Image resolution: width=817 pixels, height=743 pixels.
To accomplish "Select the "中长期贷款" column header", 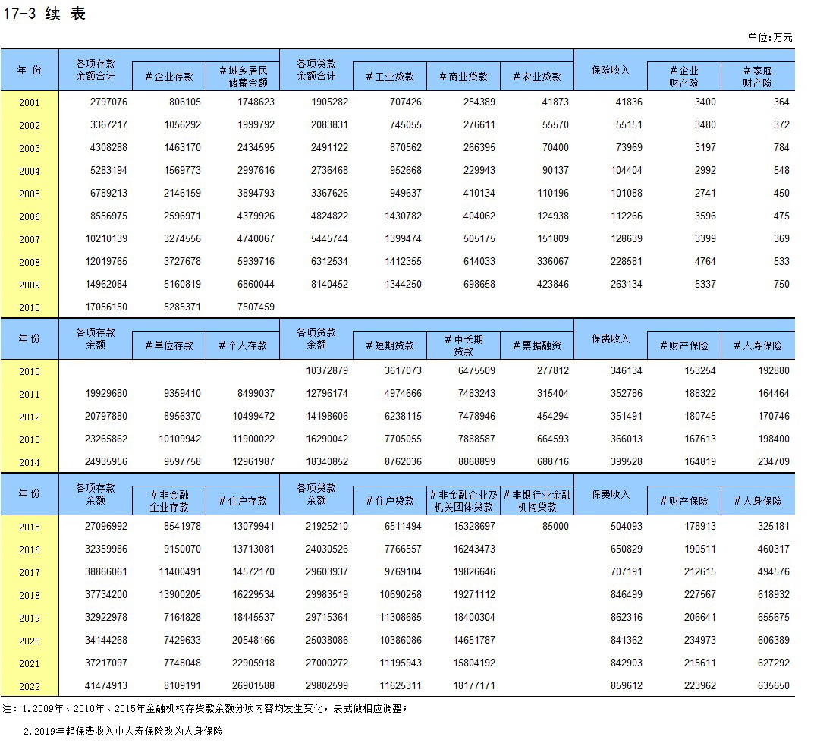I will (463, 345).
